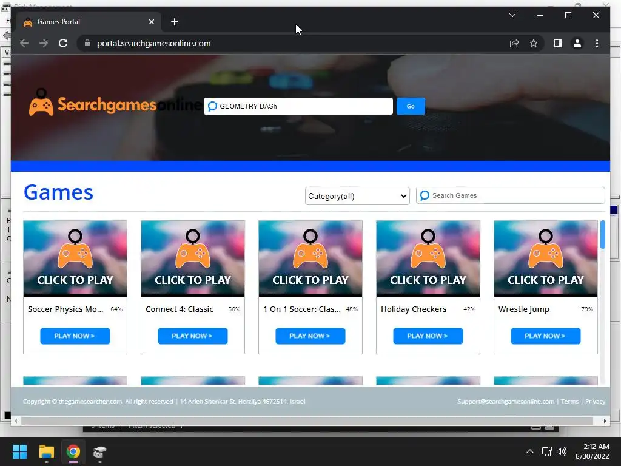Click PLAY NOW for Soccer Physics
The height and width of the screenshot is (466, 621).
pos(75,336)
